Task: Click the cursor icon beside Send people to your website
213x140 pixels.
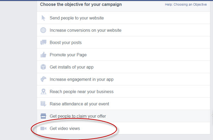Action: (x=43, y=18)
